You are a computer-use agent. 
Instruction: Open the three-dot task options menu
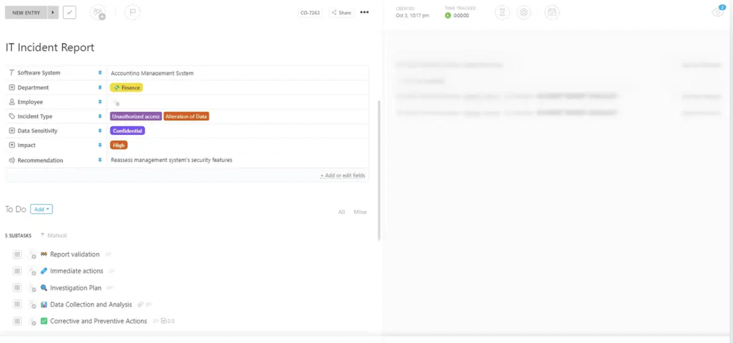pos(364,13)
